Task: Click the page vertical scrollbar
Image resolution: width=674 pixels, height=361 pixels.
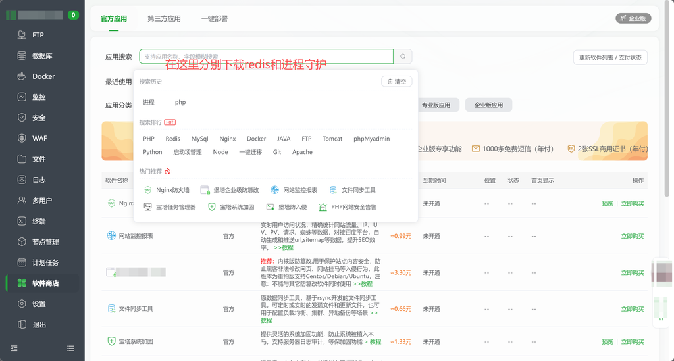Action: [x=667, y=99]
